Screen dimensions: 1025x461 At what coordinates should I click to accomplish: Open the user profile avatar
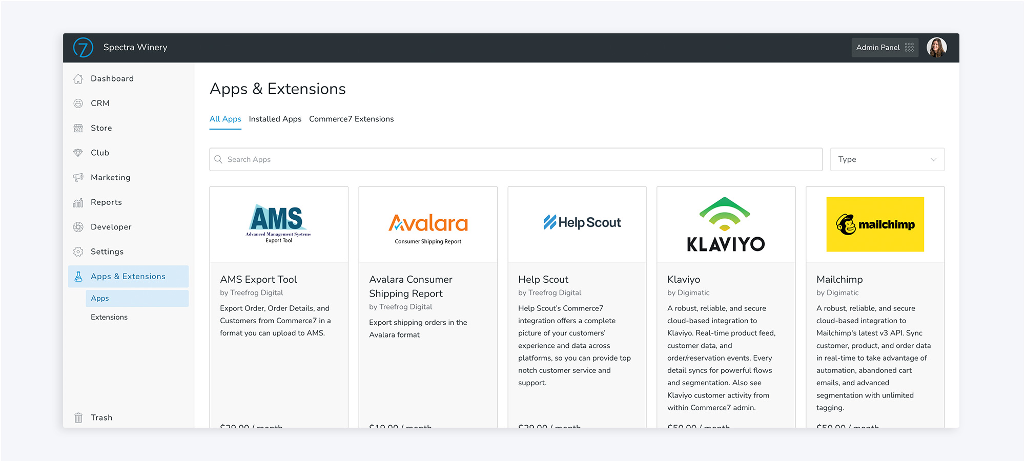pyautogui.click(x=936, y=47)
